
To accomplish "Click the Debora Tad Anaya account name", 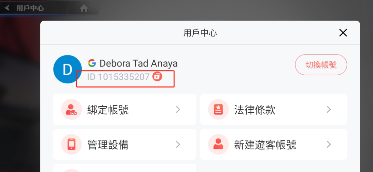I will click(138, 63).
